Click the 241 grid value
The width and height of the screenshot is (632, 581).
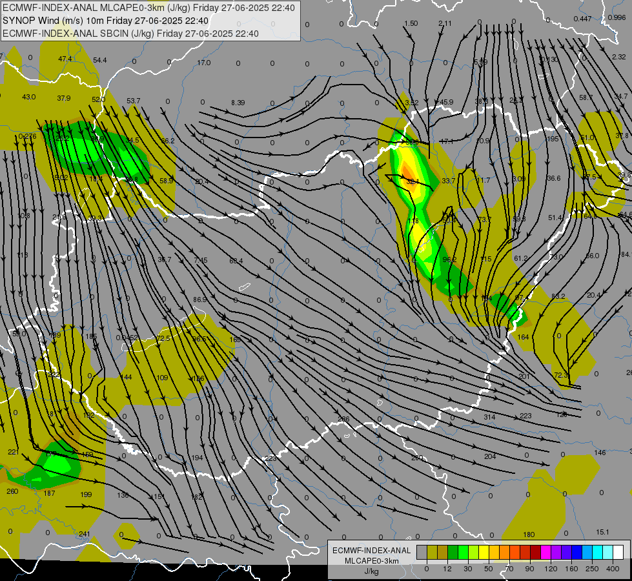click(84, 534)
